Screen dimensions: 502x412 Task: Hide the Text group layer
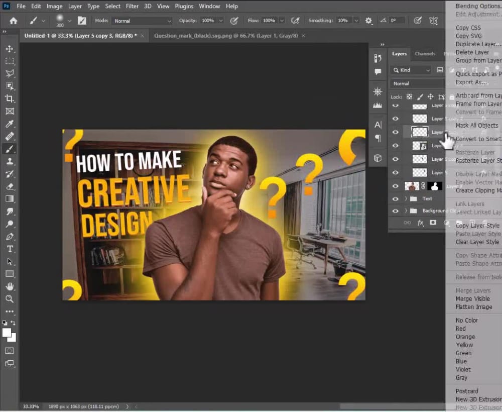(396, 198)
